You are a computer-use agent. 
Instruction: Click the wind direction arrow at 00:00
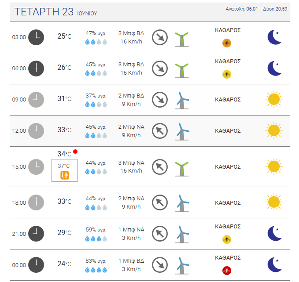point(160,265)
